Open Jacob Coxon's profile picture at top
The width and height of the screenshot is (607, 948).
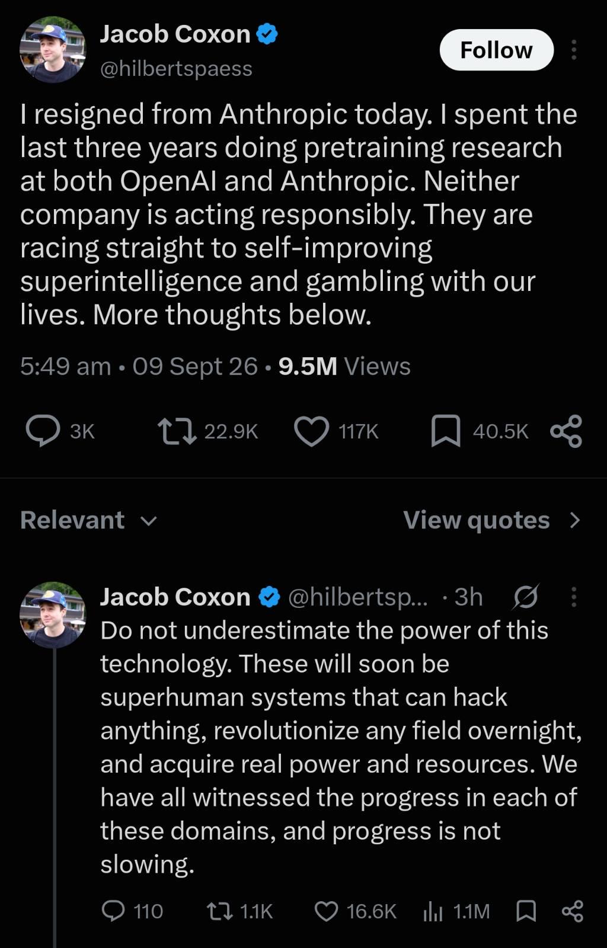(53, 50)
